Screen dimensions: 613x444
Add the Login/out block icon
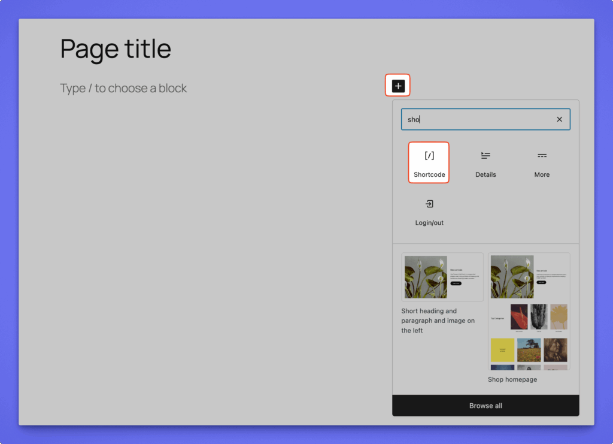pos(429,204)
